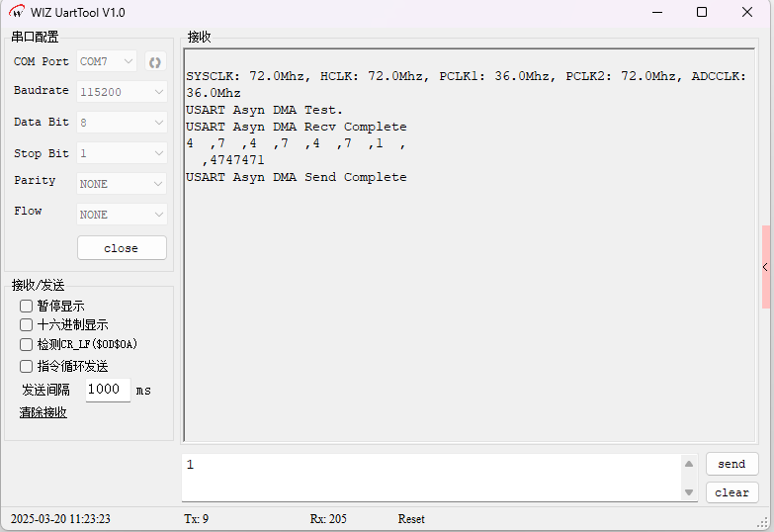
Task: Collapse the side panel using pink arrow
Action: pos(765,267)
